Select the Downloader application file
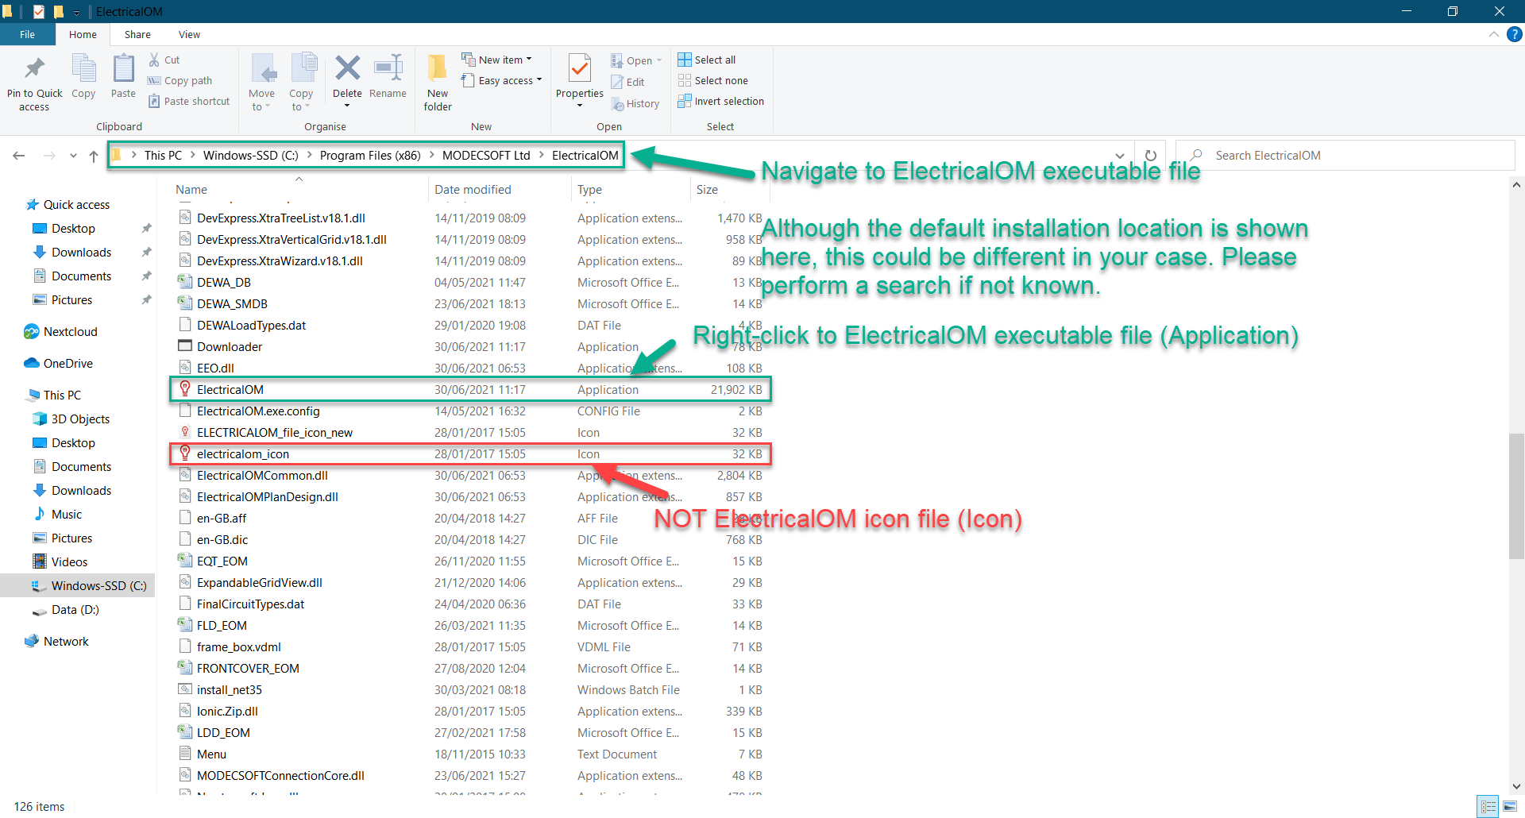This screenshot has height=818, width=1525. pyautogui.click(x=470, y=347)
